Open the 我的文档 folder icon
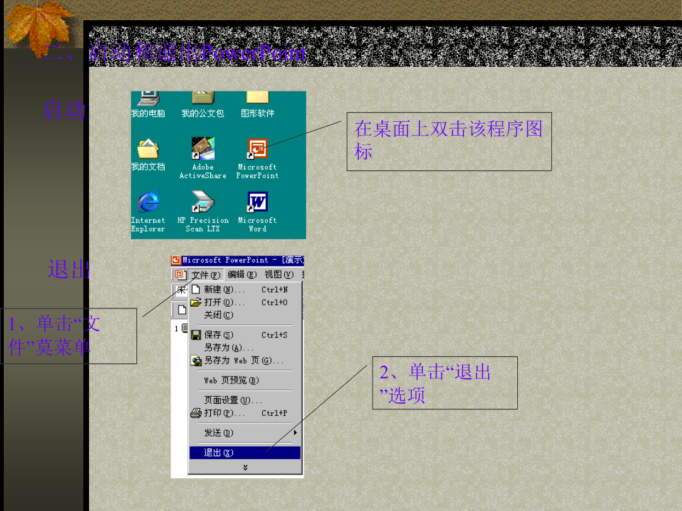Image resolution: width=682 pixels, height=511 pixels. pos(148,155)
